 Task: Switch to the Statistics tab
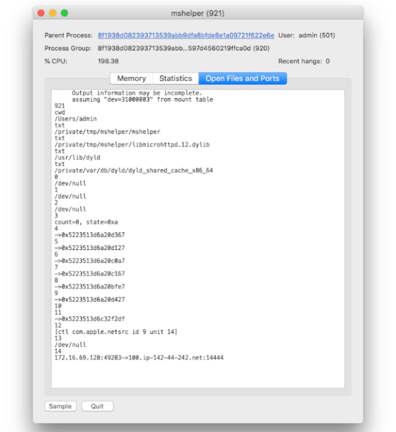click(175, 78)
